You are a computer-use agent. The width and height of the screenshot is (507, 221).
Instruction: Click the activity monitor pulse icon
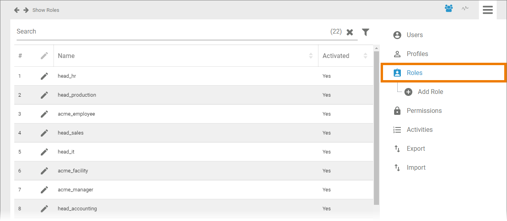(465, 8)
